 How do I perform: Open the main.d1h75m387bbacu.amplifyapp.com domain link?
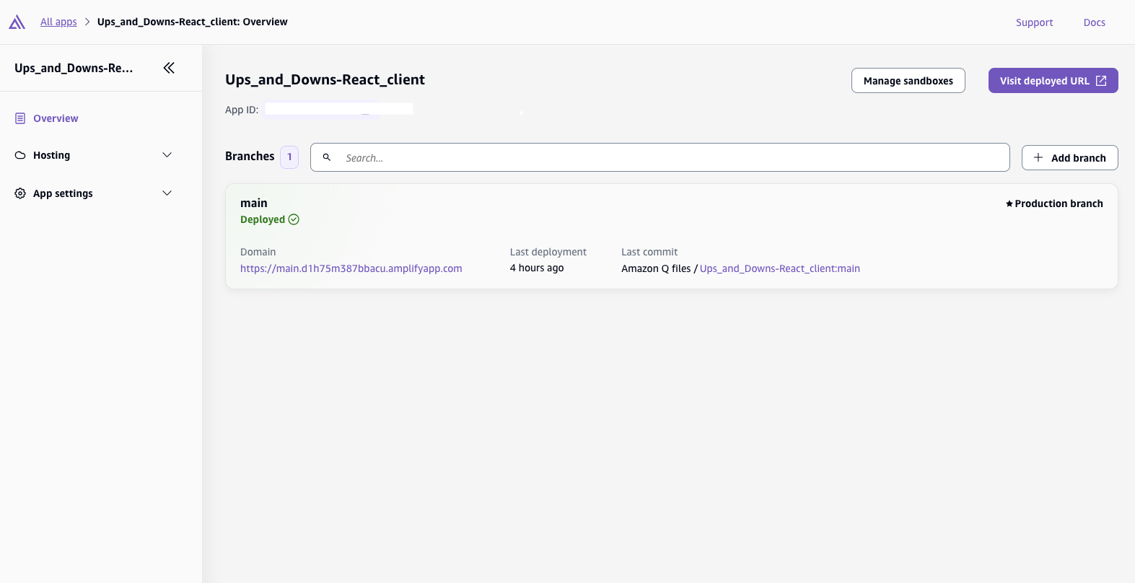tap(351, 268)
